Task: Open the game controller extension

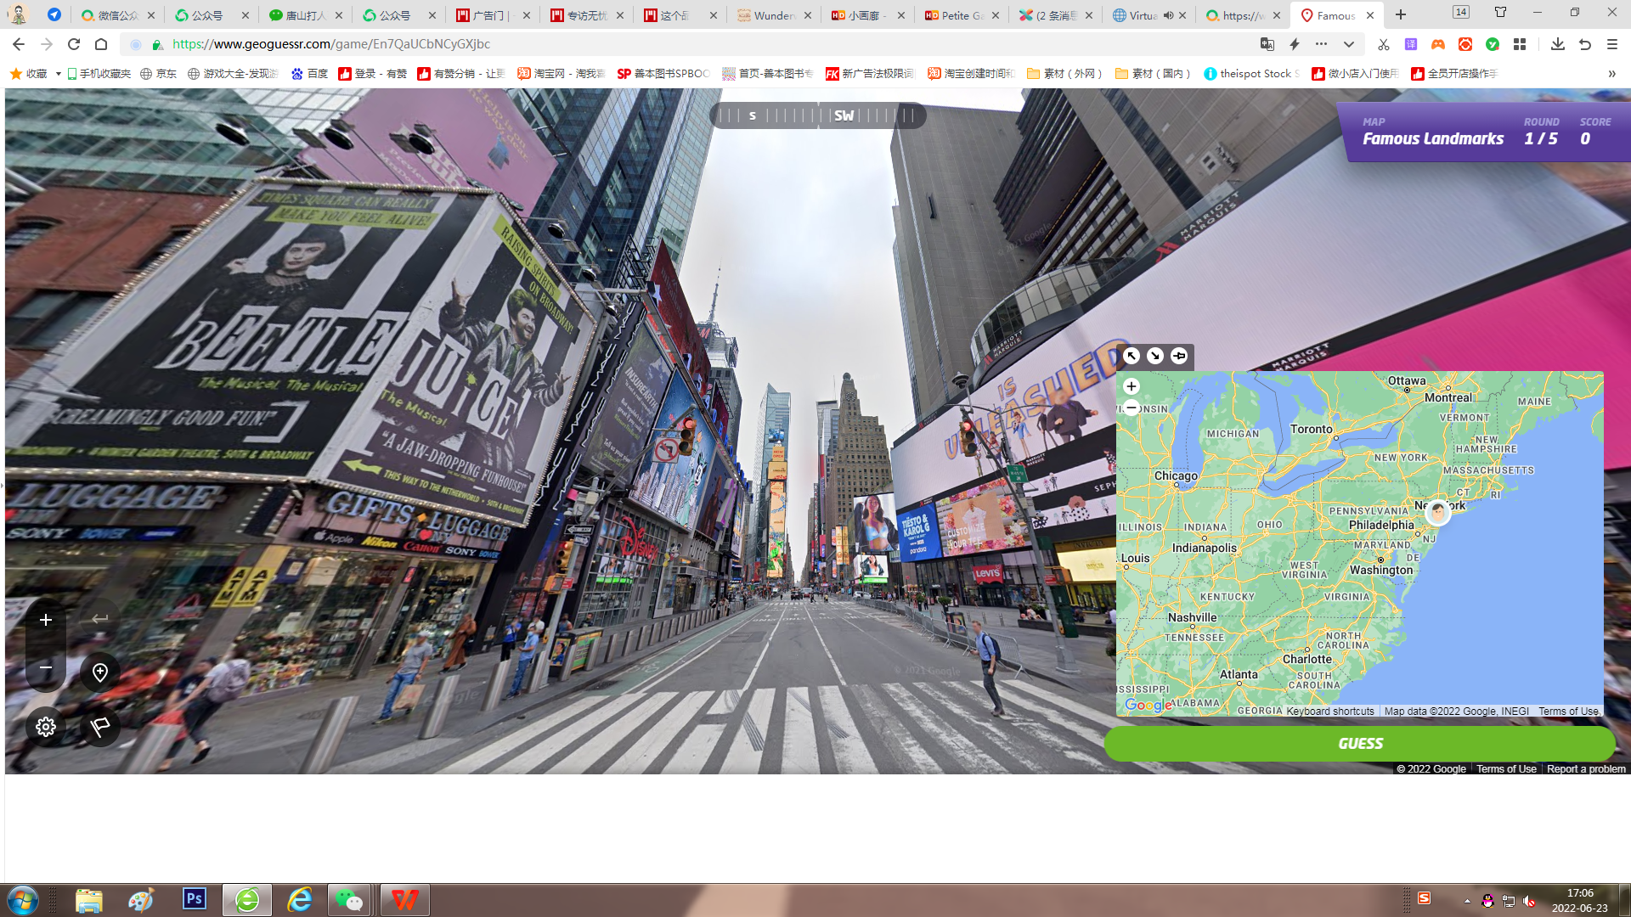Action: 1438,44
